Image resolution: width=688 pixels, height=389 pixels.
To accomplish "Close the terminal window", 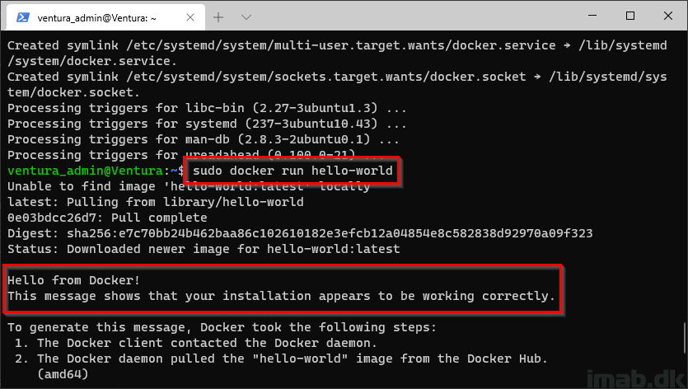I will click(x=668, y=16).
